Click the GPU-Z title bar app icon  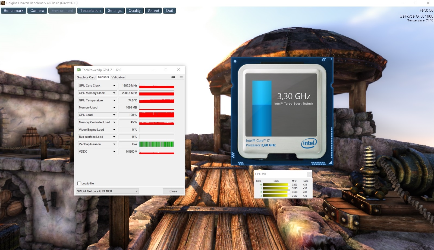tap(78, 70)
